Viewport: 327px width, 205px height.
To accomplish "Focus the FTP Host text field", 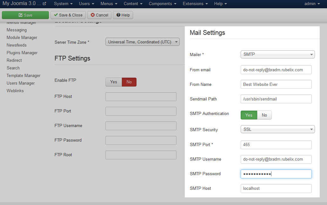I will (x=141, y=97).
